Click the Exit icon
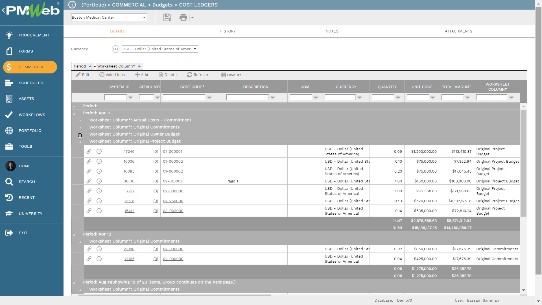Image resolution: width=542 pixels, height=305 pixels. pyautogui.click(x=9, y=233)
